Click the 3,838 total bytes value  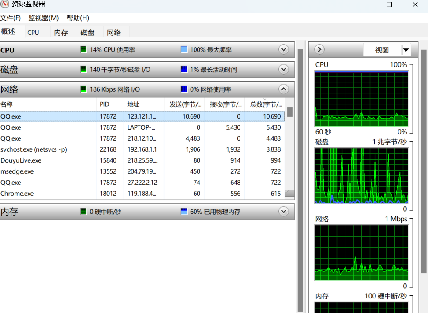(274, 149)
